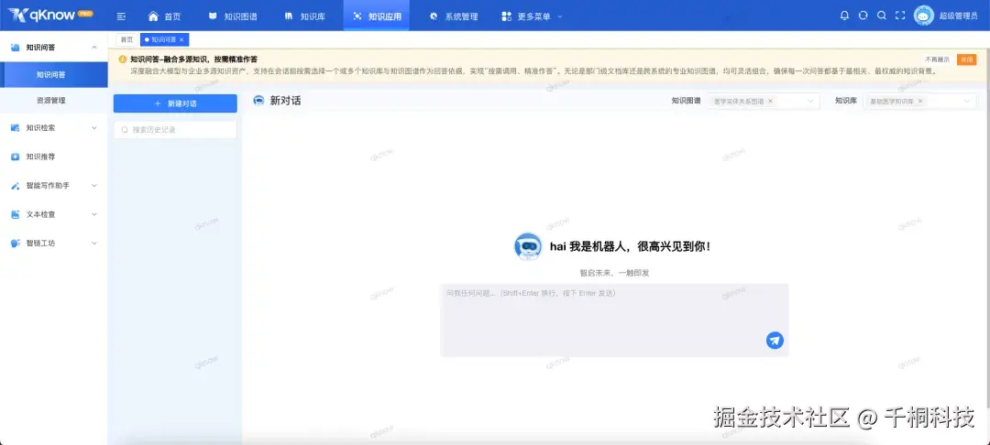Viewport: 990px width, 445px height.
Task: Click the 知识应用 scan icon
Action: [357, 16]
